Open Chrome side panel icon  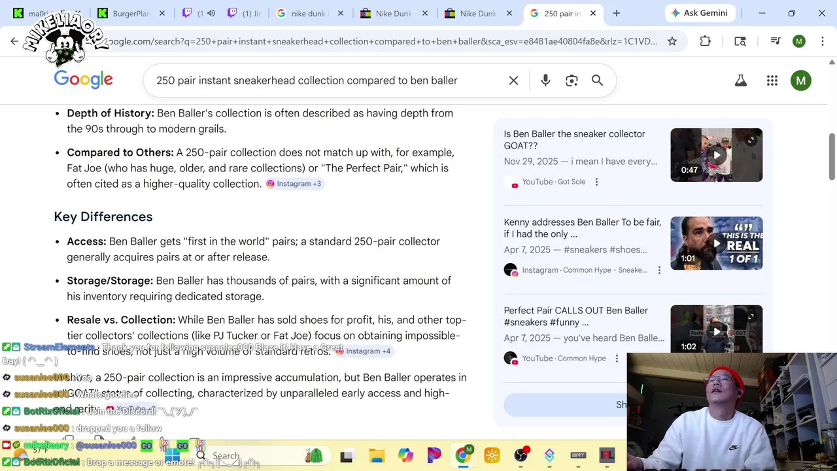pos(740,41)
